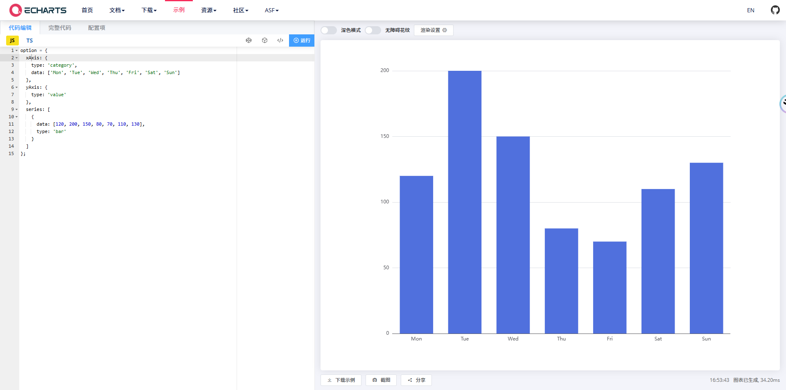Screen dimensions: 786x390
Task: Toggle 无障碍花纹 pattern switch
Action: [373, 30]
